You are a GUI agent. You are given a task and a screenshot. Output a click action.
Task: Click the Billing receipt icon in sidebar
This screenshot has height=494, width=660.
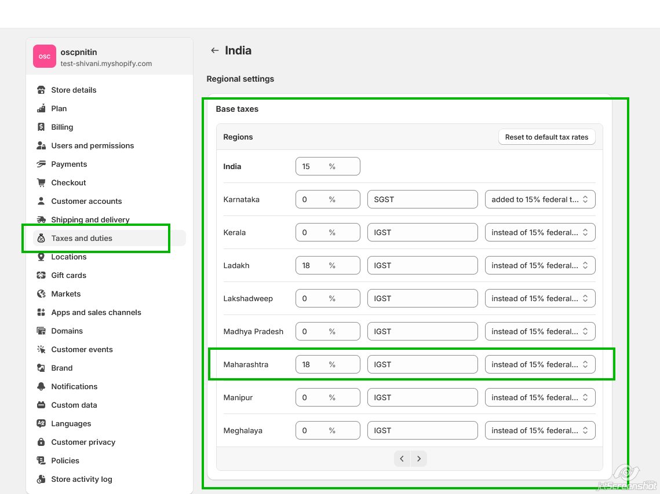click(41, 127)
